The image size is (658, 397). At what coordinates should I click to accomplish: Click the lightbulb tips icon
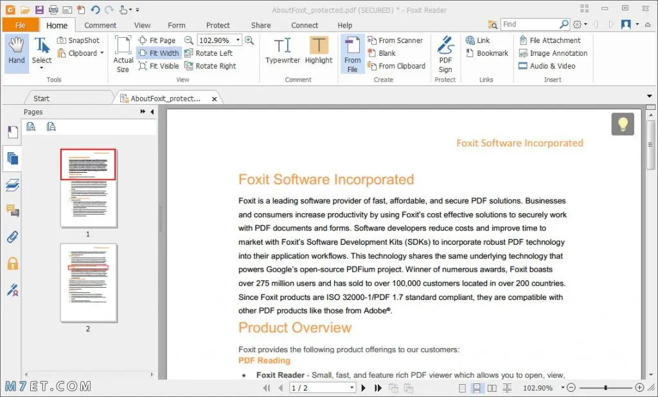pos(623,124)
